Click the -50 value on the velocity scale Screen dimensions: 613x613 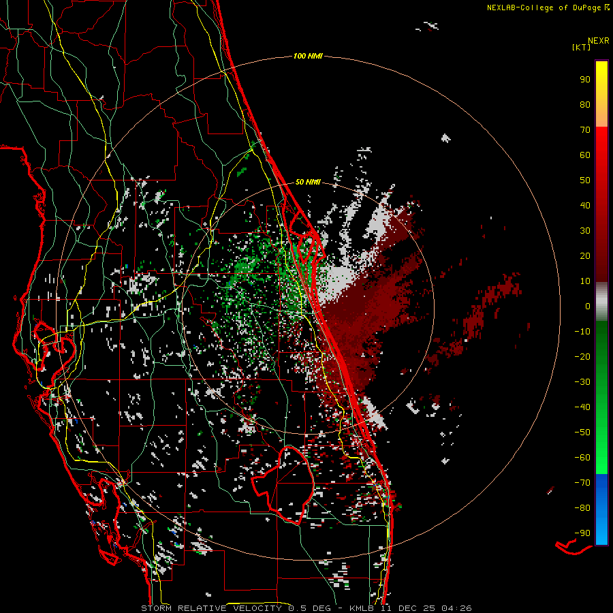click(582, 433)
